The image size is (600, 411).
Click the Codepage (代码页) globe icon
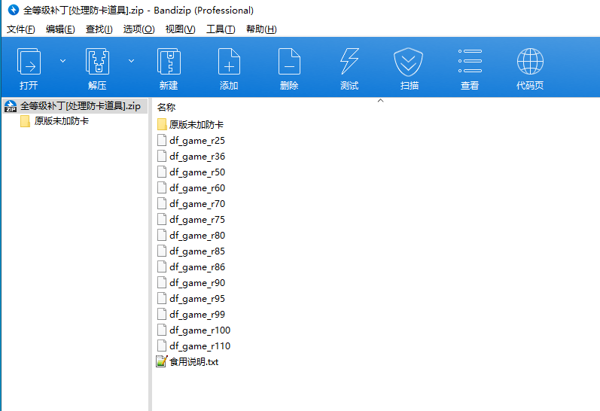[530, 61]
